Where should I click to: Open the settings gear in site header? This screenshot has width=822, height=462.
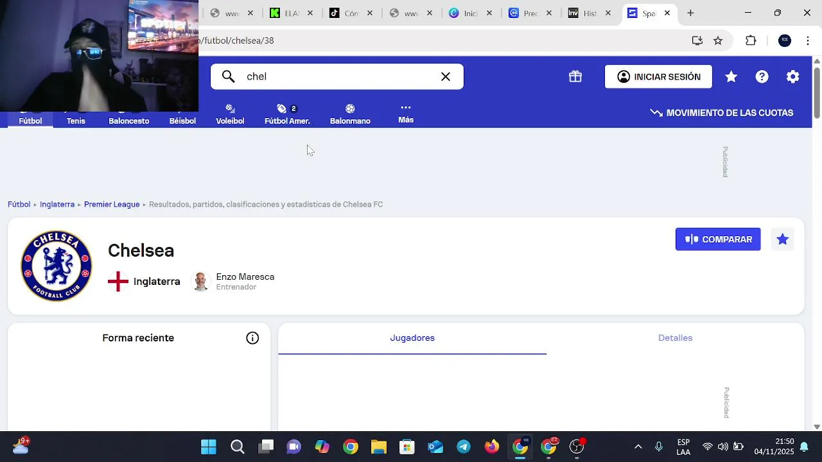792,77
